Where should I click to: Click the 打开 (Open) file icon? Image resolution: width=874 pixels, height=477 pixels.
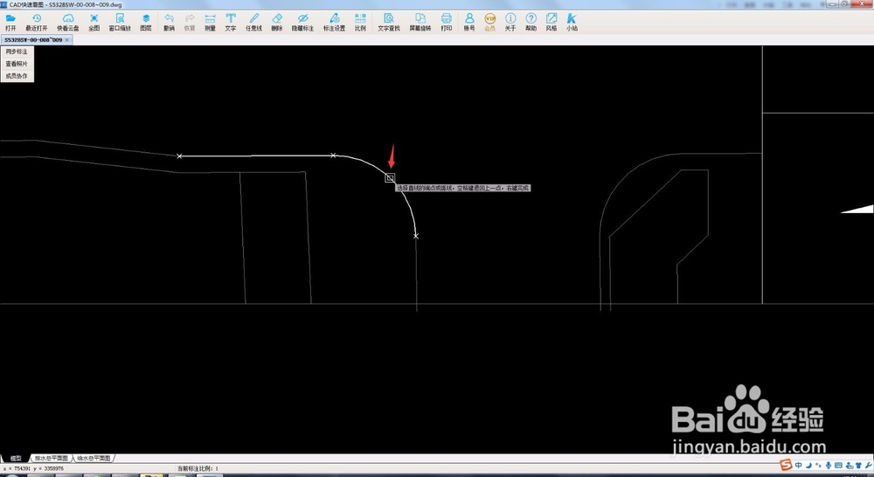coord(10,22)
